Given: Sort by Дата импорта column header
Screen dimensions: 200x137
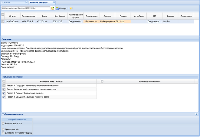Looking at the screenshot, I should (x=28, y=16).
